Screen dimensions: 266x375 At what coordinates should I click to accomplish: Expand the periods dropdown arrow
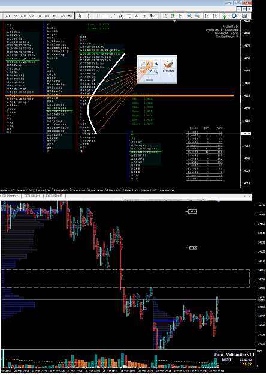coord(238,16)
